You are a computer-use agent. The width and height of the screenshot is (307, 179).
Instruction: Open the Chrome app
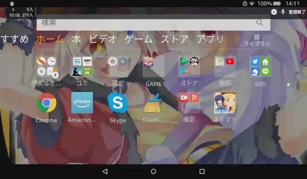pyautogui.click(x=47, y=103)
